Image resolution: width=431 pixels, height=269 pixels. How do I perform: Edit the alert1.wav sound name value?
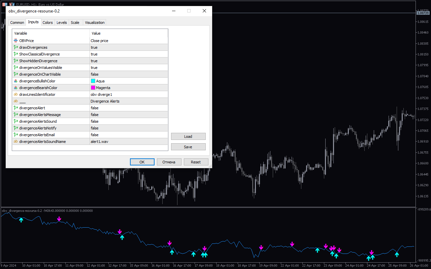point(129,142)
